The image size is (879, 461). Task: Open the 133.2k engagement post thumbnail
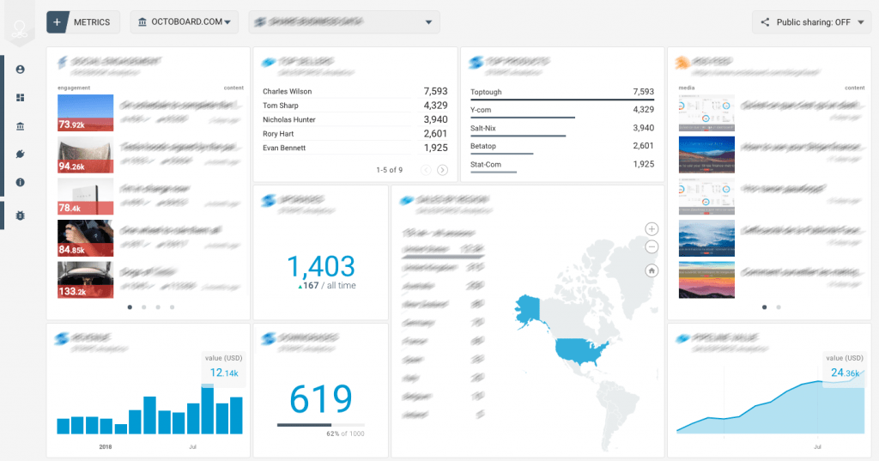pos(85,280)
